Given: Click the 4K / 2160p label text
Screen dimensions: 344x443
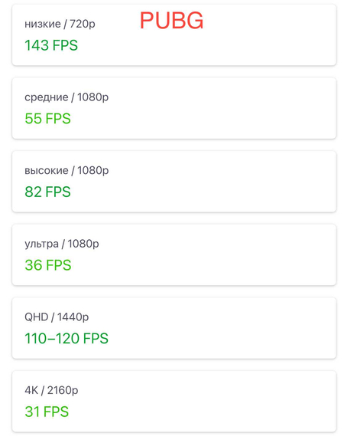Looking at the screenshot, I should click(51, 390).
